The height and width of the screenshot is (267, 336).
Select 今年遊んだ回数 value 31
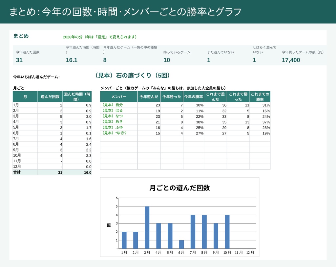(19, 60)
